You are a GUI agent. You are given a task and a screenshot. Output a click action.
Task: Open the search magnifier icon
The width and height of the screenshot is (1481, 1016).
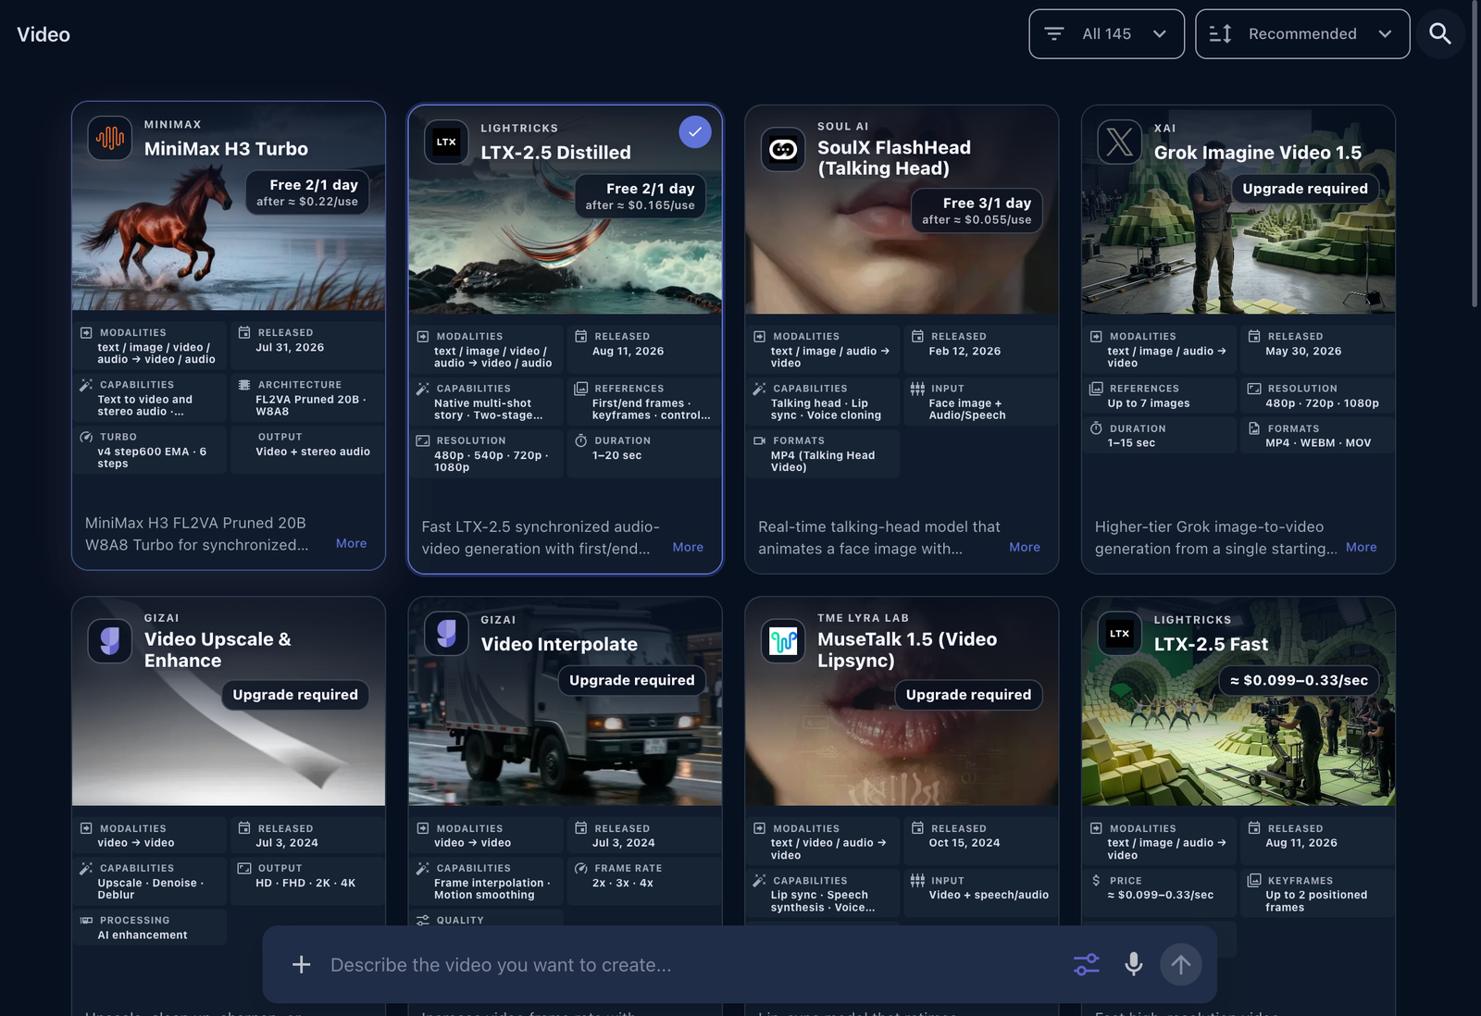pos(1439,34)
